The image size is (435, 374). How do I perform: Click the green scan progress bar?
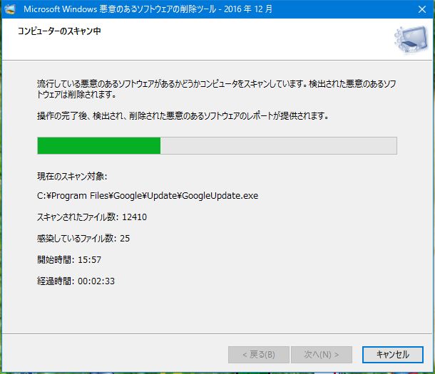coord(217,145)
